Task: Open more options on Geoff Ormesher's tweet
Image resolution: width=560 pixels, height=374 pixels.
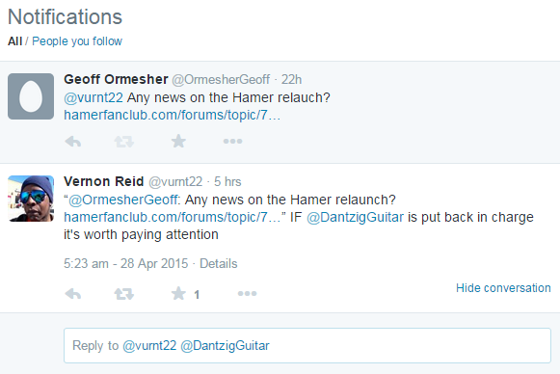Action: tap(233, 141)
